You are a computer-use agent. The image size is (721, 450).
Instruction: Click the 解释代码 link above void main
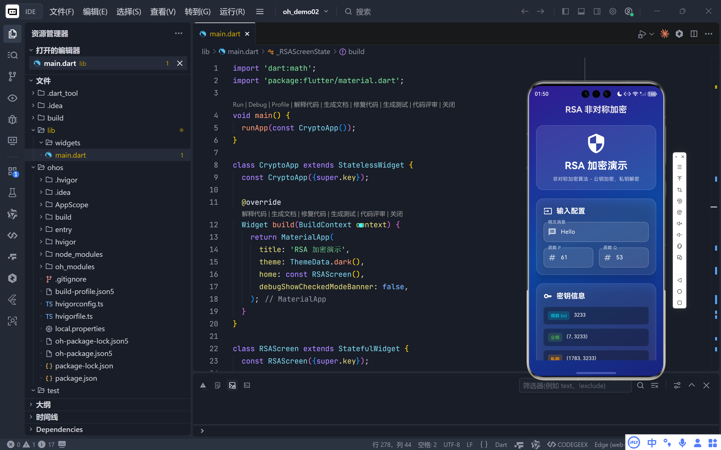tap(306, 104)
